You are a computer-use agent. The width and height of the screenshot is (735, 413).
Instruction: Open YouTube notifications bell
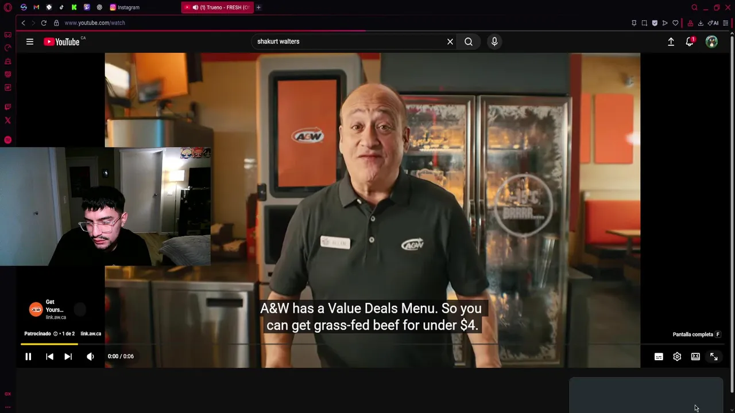pyautogui.click(x=690, y=41)
